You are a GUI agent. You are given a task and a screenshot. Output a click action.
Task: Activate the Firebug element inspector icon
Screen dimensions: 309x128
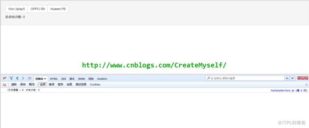(x=11, y=78)
